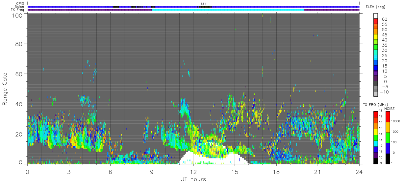Screen dimensions: 404x186
Task: Pick the yellow ELEV segment between 40 and 45
Action: [x=376, y=37]
